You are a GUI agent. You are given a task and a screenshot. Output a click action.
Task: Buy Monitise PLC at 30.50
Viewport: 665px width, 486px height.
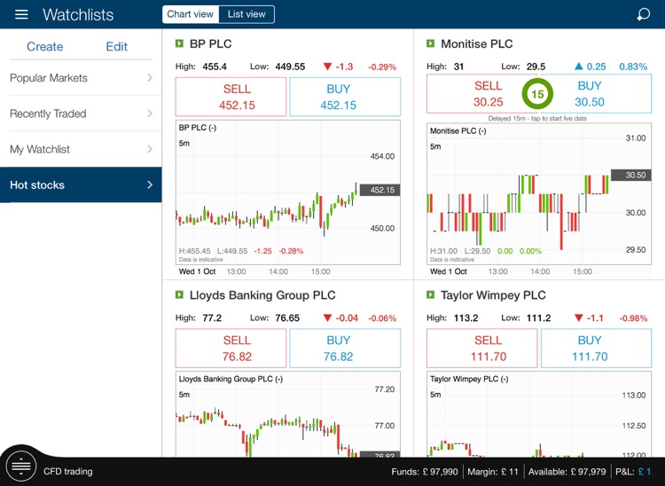[x=596, y=94]
